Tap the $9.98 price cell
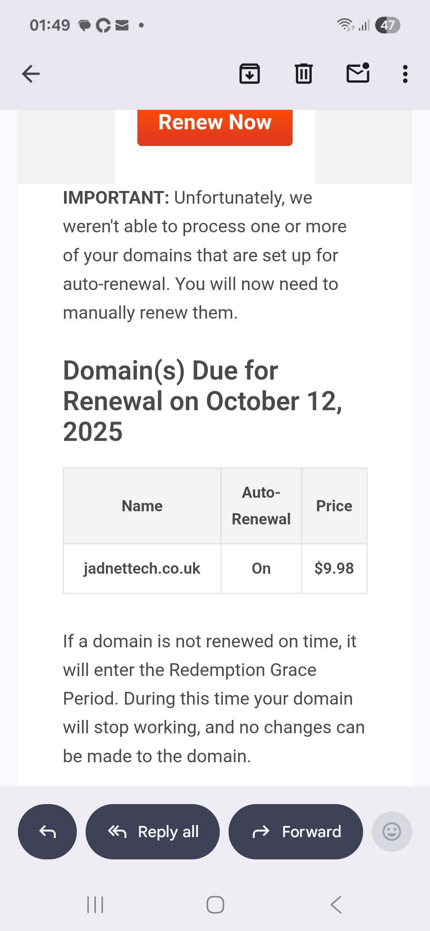Screen dimensions: 430x931 point(334,569)
